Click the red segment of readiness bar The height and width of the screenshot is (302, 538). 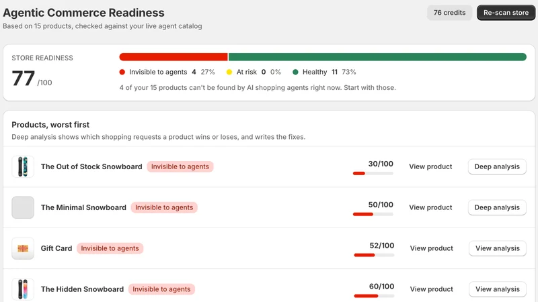(174, 57)
